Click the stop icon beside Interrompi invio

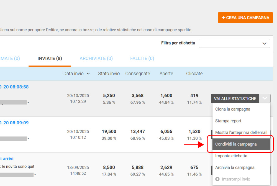(217, 179)
